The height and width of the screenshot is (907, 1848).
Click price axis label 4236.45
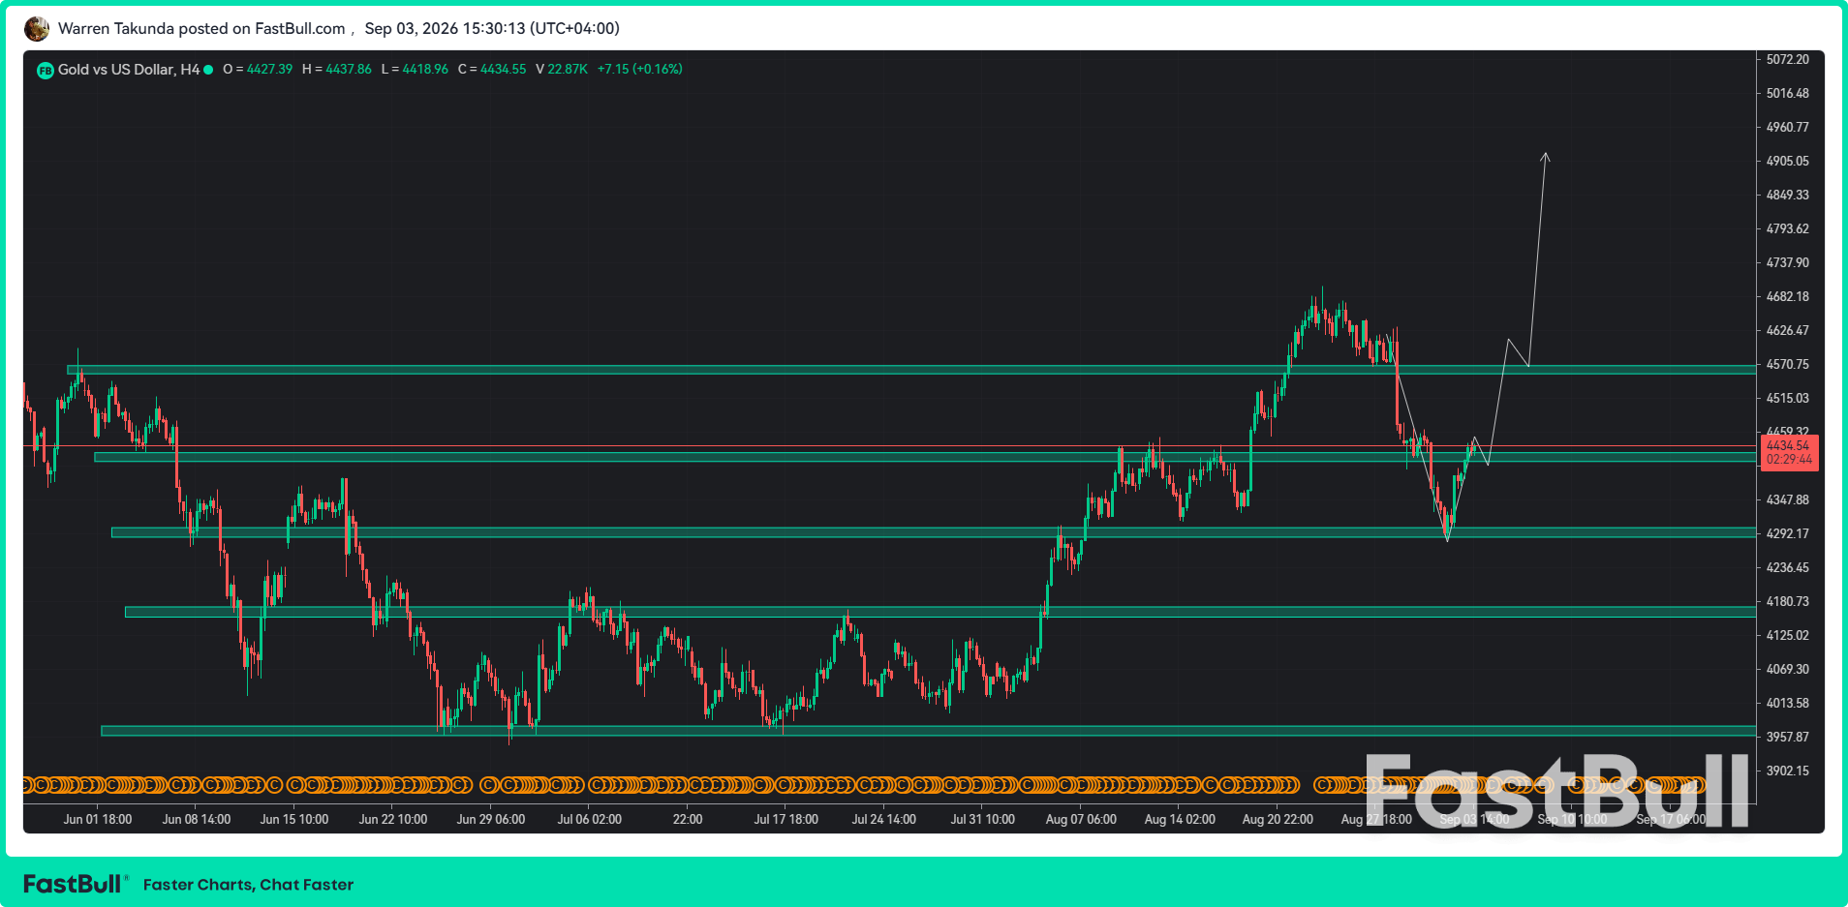pos(1788,568)
